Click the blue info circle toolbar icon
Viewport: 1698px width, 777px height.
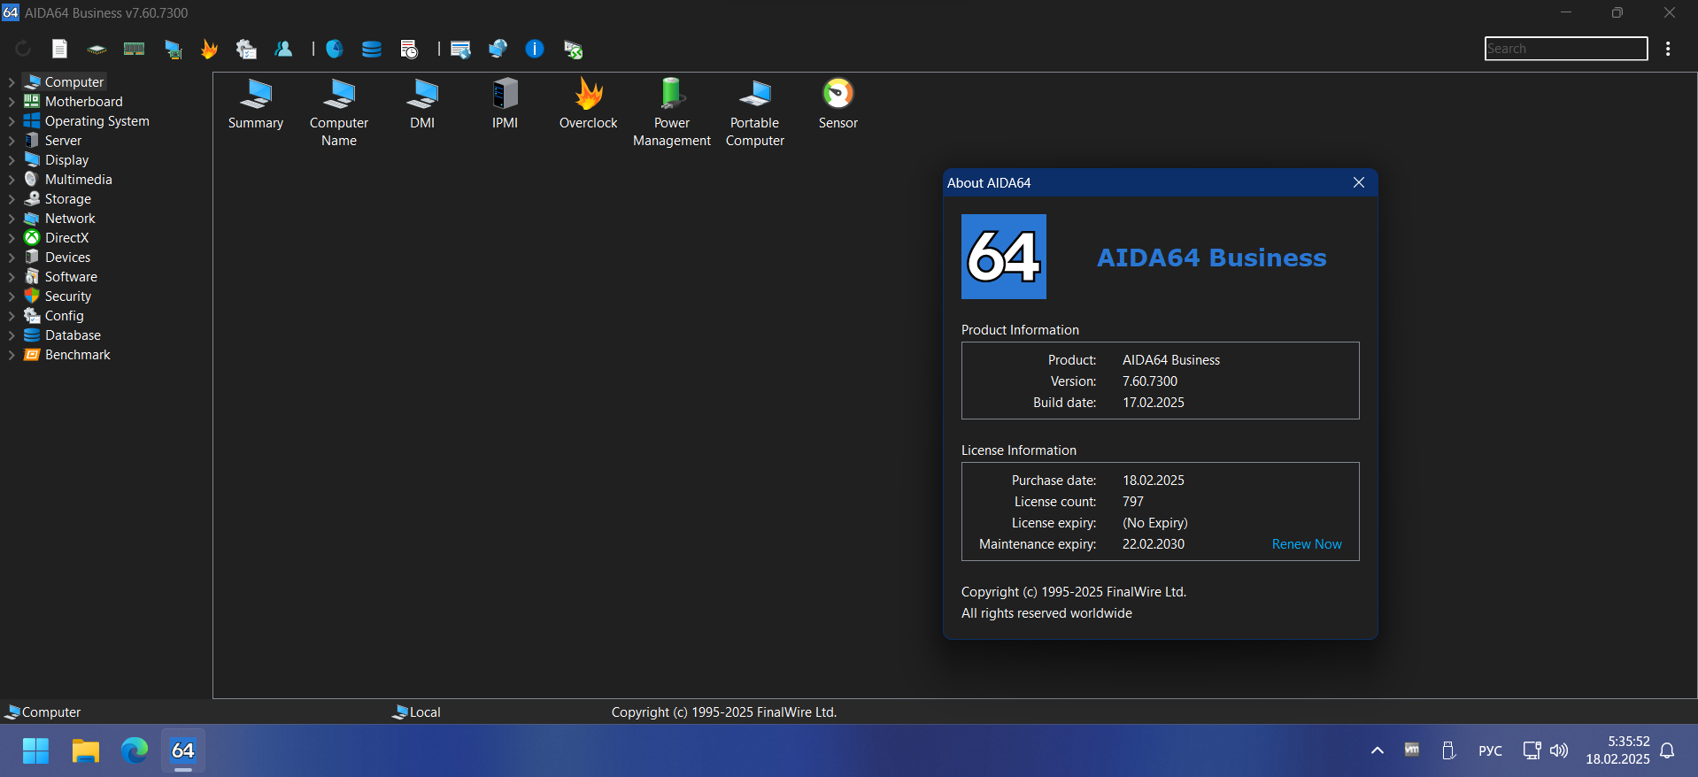[535, 49]
